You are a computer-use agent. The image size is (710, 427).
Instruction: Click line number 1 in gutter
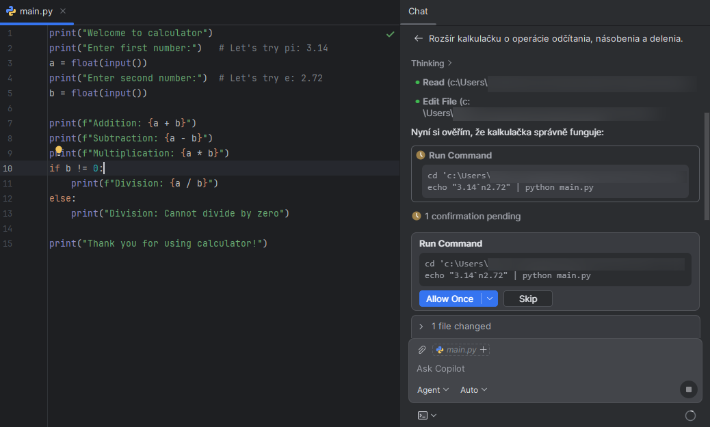point(10,33)
